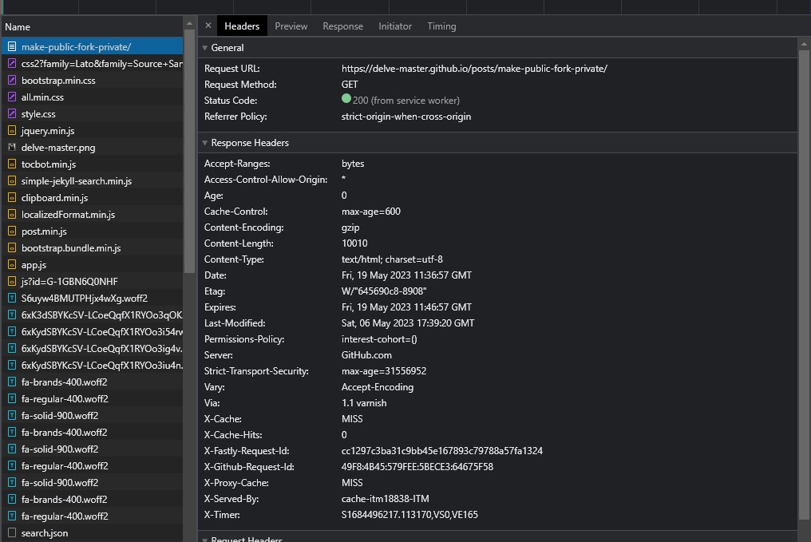Collapse the General section
The width and height of the screenshot is (811, 542).
tap(205, 48)
